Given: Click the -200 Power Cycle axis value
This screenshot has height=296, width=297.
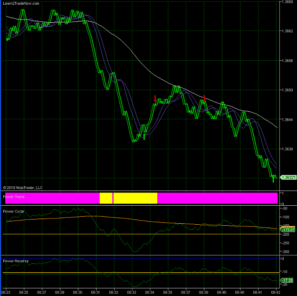Looking at the screenshot, I should pyautogui.click(x=286, y=234).
